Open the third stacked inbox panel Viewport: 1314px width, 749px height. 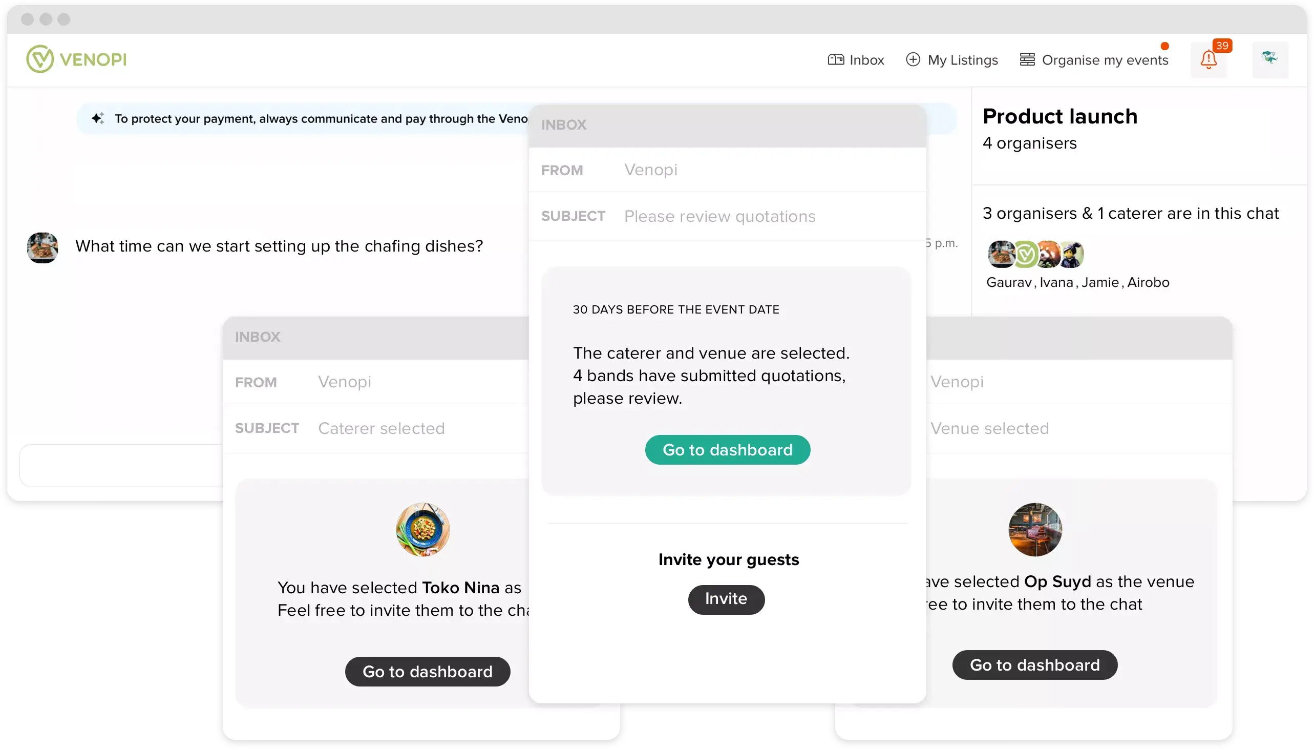(1073, 337)
